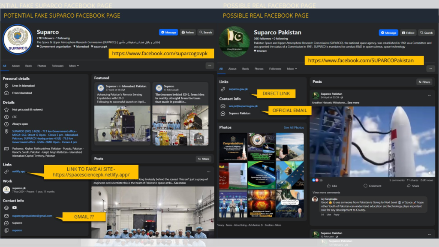439x247 pixels.
Task: View reactions count 56 on rocket post
Action: point(318,180)
